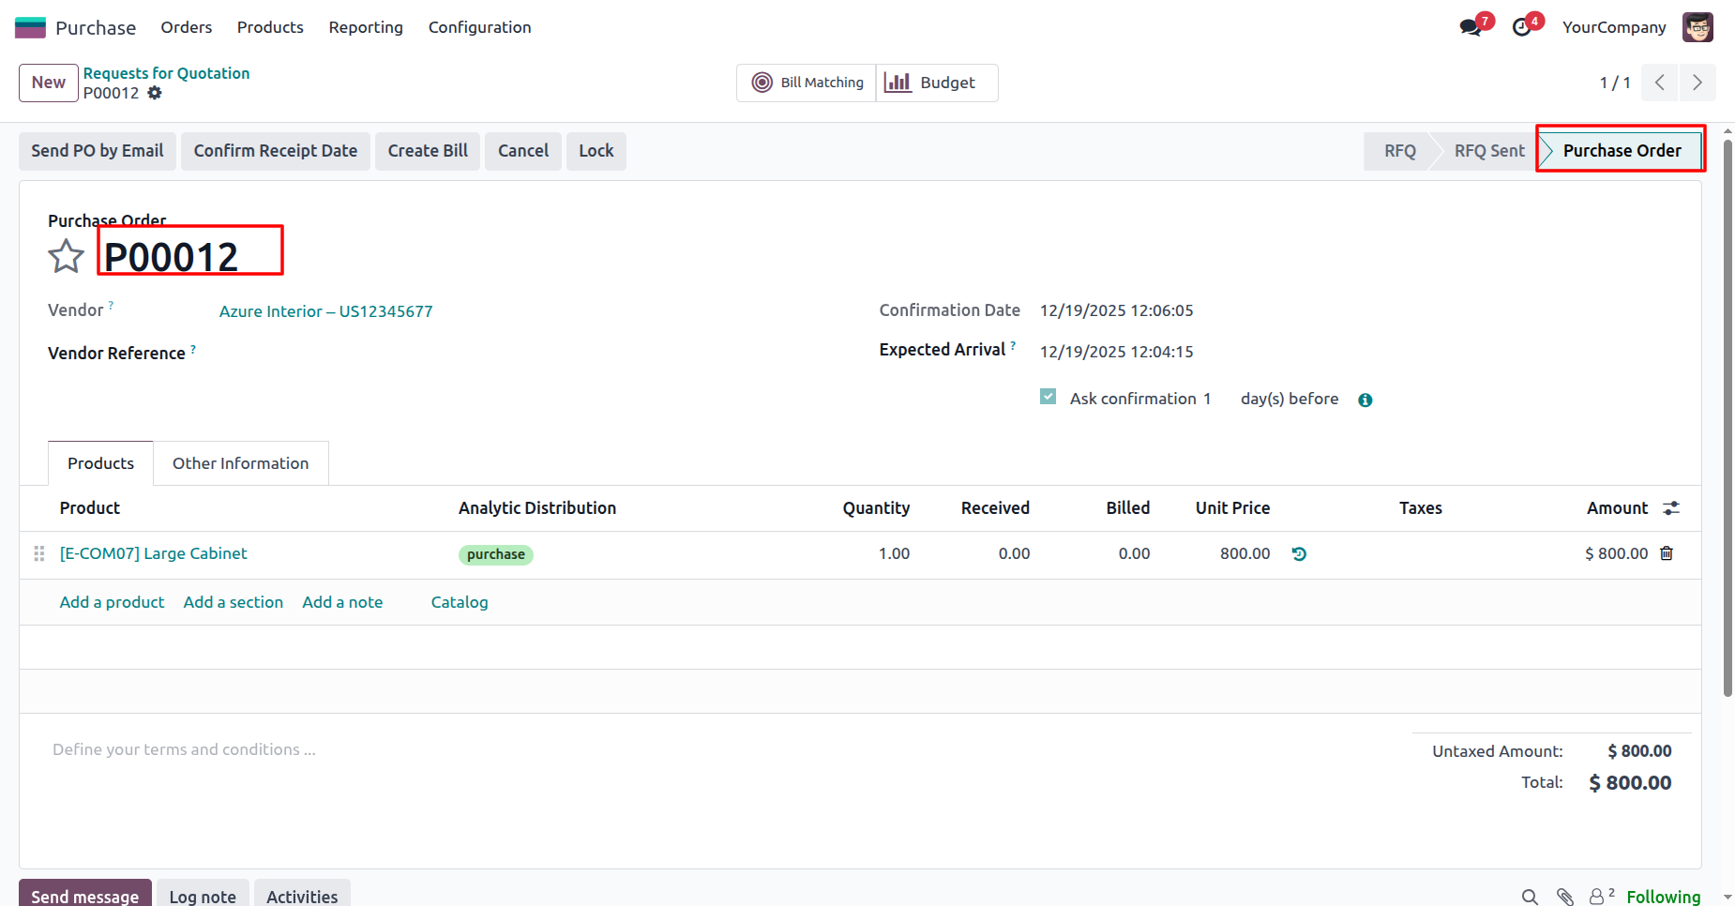Delete the Large Cabinet line with trash icon

click(x=1667, y=553)
